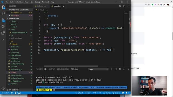Viewport: 173px width, 97px height.
Task: Open the Selection menu
Action: click(x=19, y=2)
